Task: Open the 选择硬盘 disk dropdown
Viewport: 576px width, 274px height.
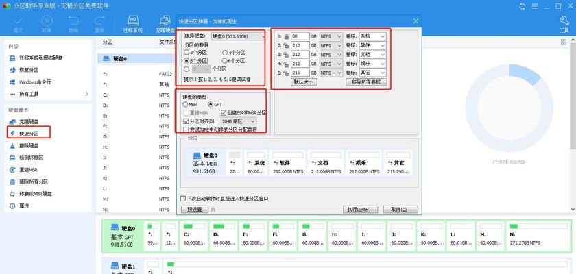Action: coord(239,36)
